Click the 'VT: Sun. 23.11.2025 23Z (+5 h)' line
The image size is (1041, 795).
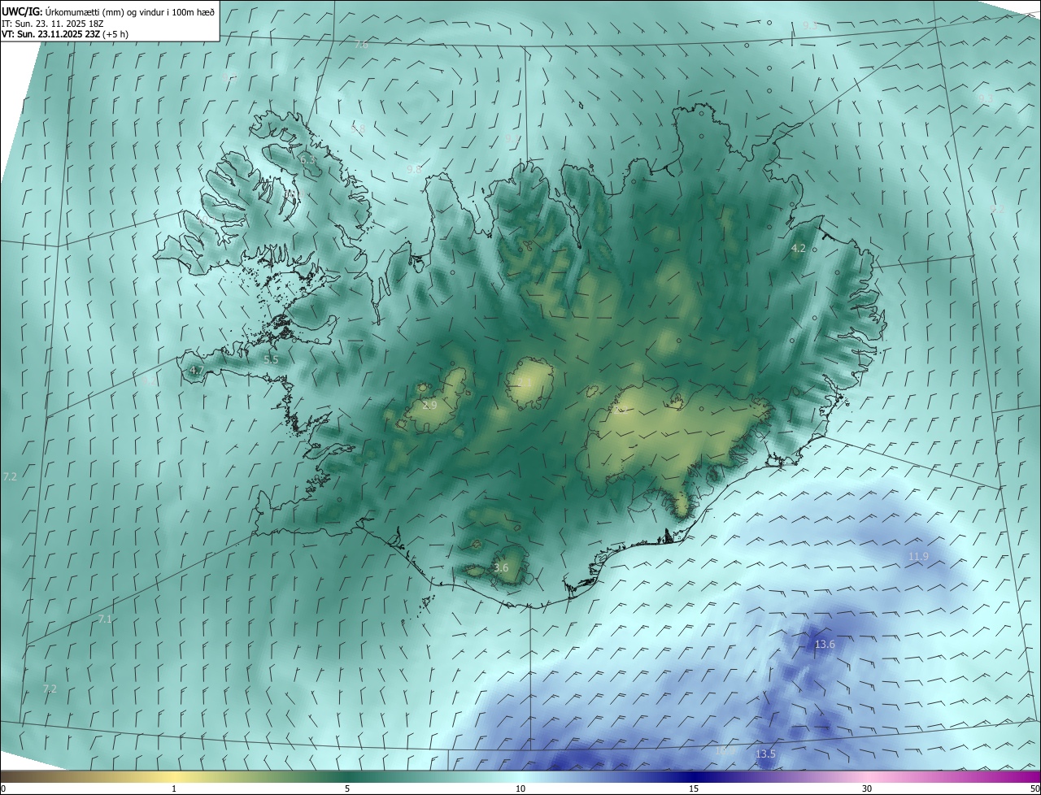tap(65, 34)
